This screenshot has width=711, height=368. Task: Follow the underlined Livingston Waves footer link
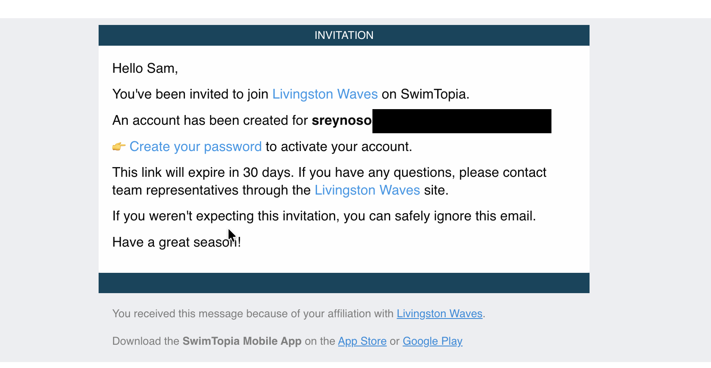tap(440, 313)
